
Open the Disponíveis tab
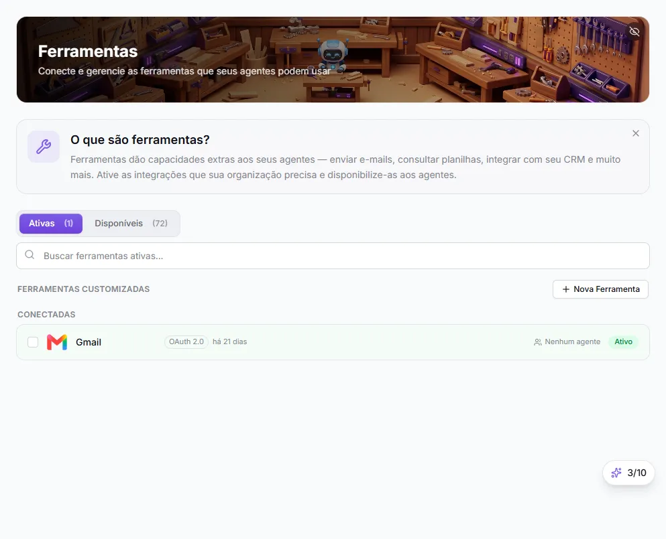coord(131,224)
